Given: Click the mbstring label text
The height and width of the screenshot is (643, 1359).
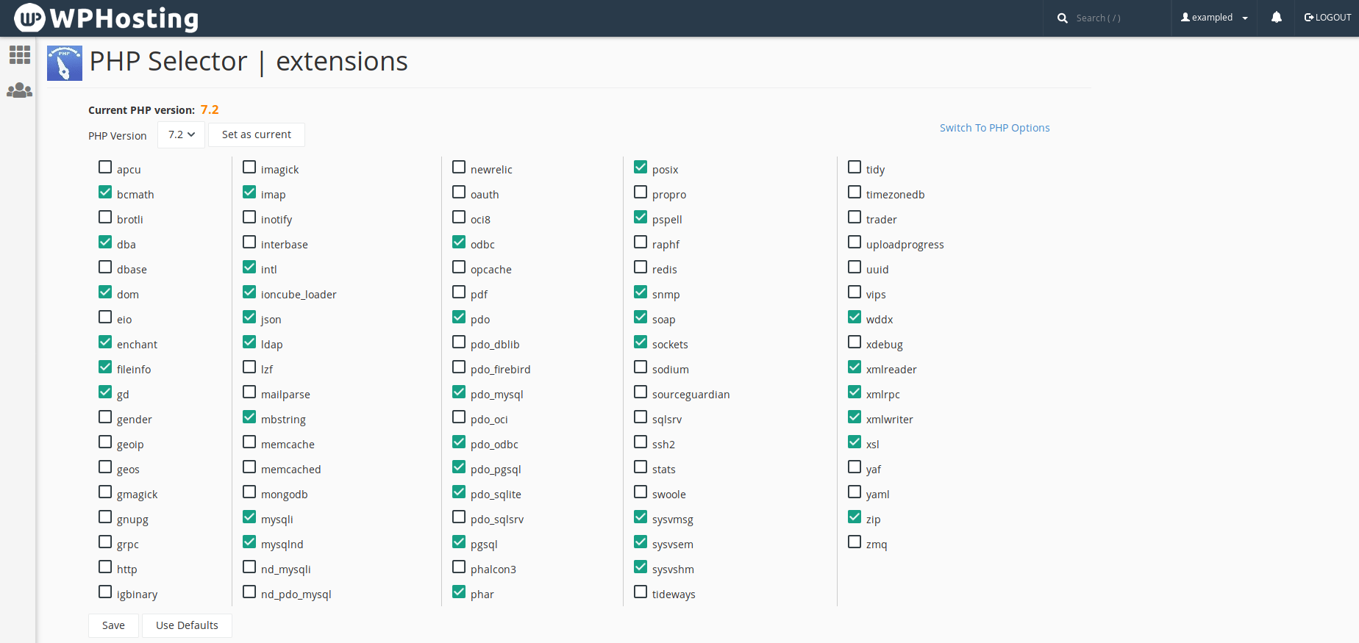Looking at the screenshot, I should (x=283, y=420).
